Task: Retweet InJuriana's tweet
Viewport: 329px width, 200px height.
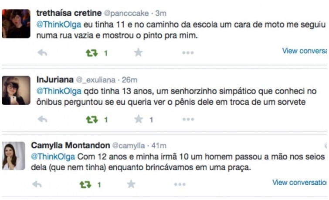Action: [92, 119]
